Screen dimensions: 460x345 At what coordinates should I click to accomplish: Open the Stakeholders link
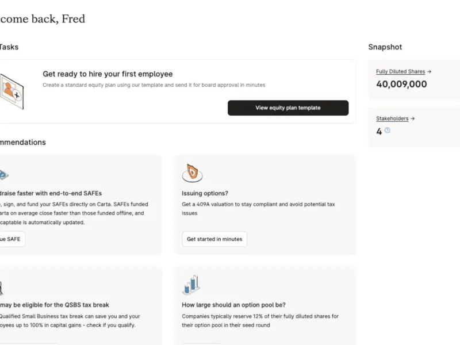coord(392,118)
